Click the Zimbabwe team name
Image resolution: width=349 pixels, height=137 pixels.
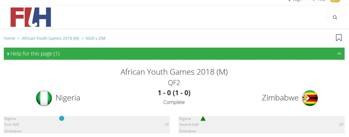tap(280, 98)
